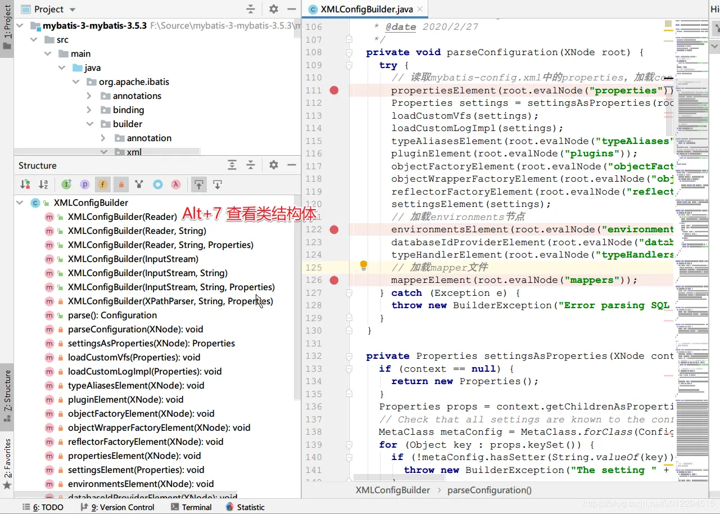720x514 pixels.
Task: Click parseConfiguration() breadcrumb in editor footer
Action: [x=490, y=490]
